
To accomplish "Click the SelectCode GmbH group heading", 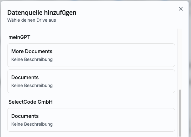I will (x=30, y=102).
